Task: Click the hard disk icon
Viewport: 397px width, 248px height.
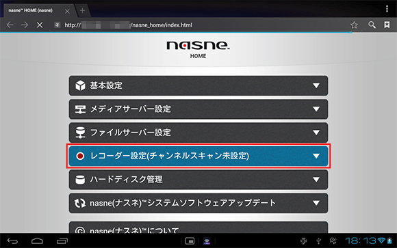Action: [80, 180]
